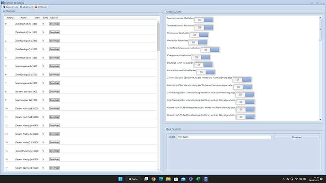Click Funktionsschalter panel scroll-down arrow
The image size is (326, 183).
[320, 120]
